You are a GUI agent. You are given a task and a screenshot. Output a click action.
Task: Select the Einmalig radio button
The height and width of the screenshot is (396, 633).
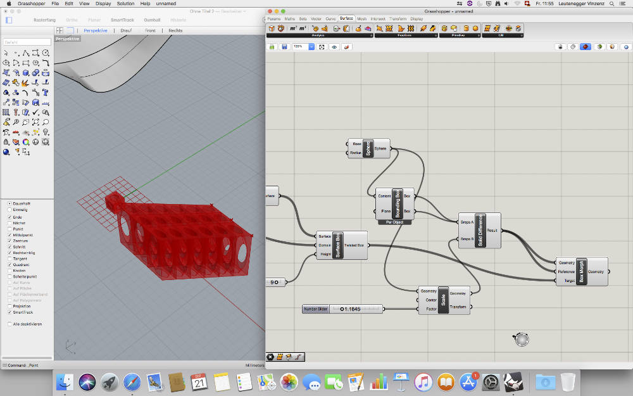(x=9, y=210)
